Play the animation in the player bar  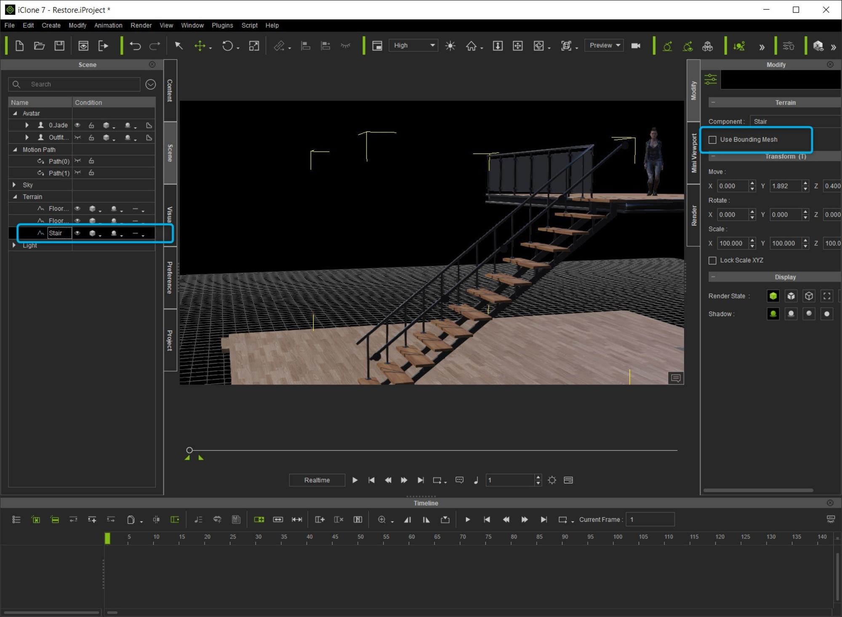point(355,480)
